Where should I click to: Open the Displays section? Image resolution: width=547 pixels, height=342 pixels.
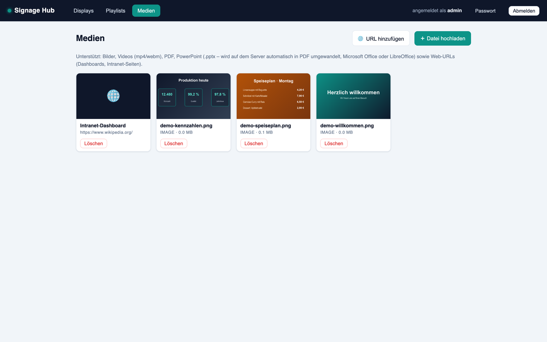coord(83,11)
